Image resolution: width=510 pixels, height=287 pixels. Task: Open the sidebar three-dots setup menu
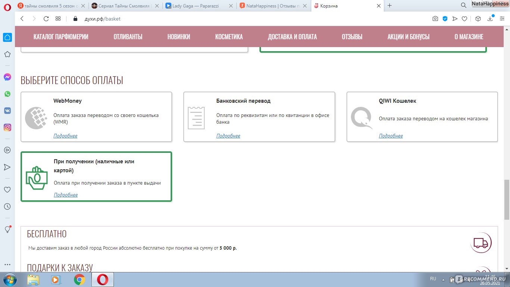(7, 265)
